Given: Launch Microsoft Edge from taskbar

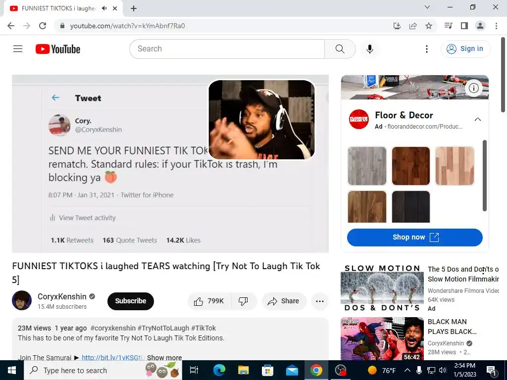Looking at the screenshot, I should point(219,370).
